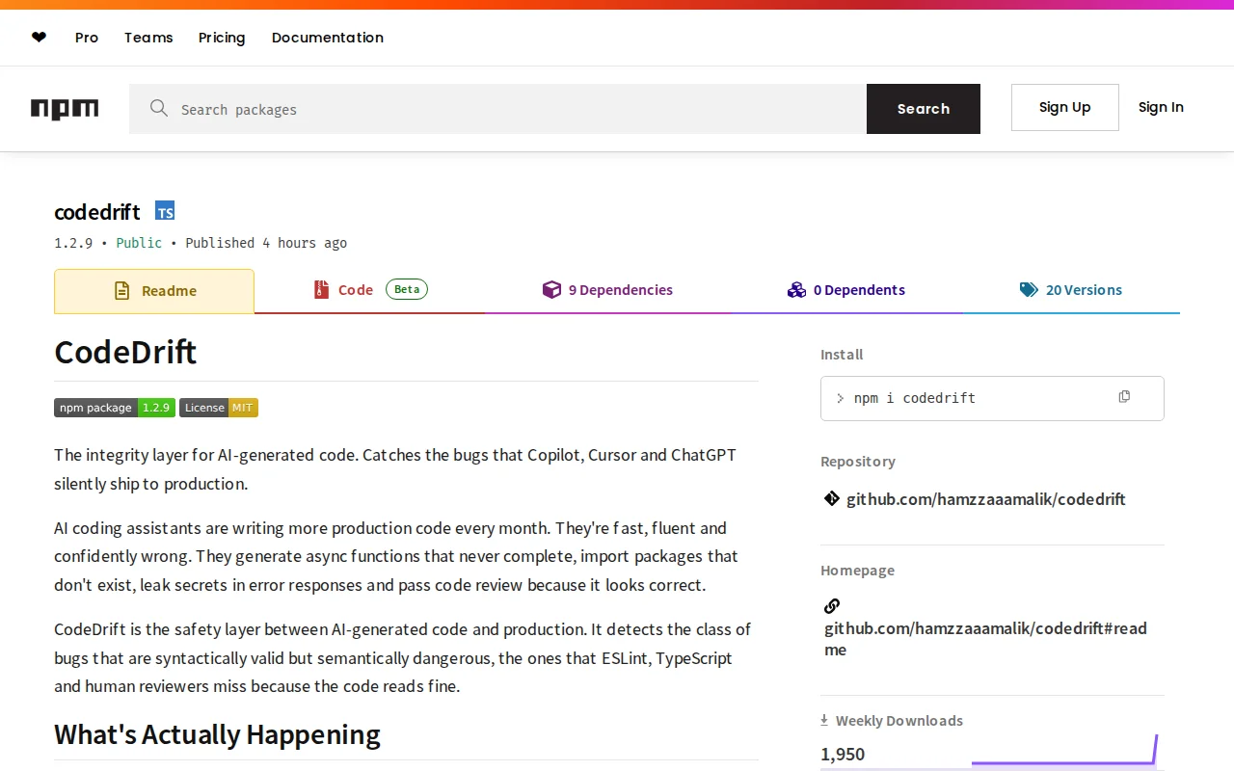This screenshot has width=1234, height=771.
Task: Click the 1,950 weekly downloads value
Action: (843, 754)
